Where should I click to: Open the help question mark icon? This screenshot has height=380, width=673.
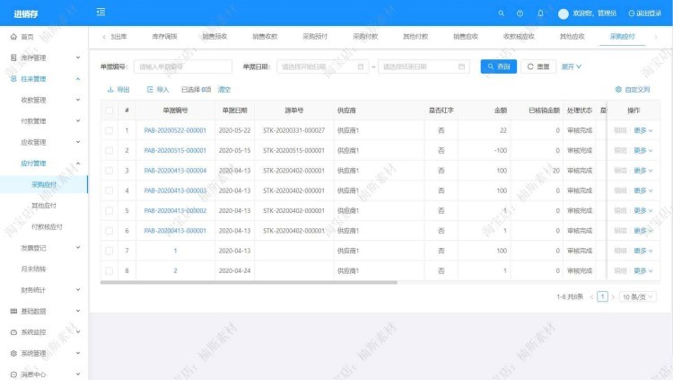point(520,13)
